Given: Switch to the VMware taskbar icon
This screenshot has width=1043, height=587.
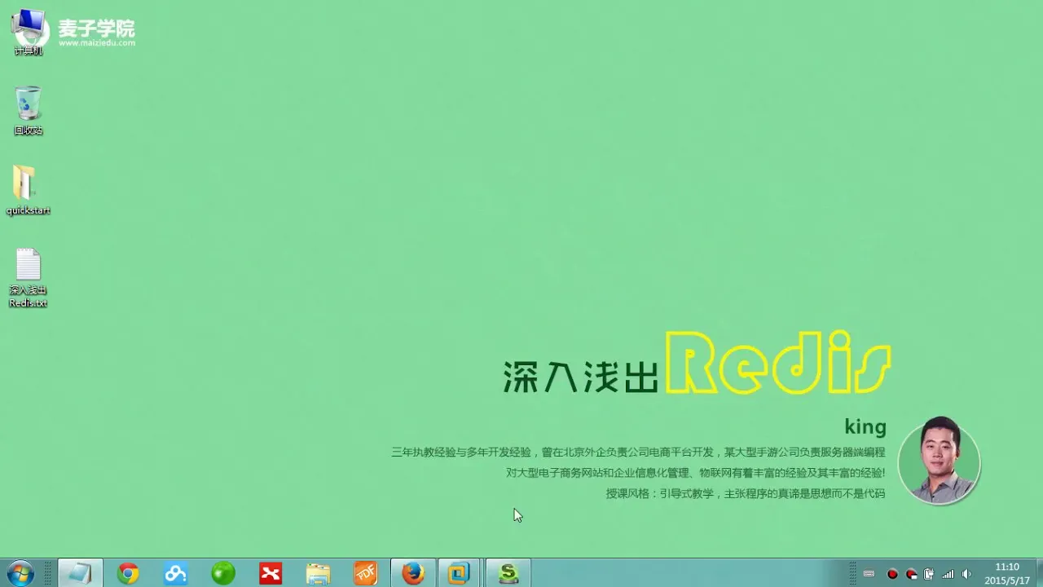Looking at the screenshot, I should [x=460, y=573].
